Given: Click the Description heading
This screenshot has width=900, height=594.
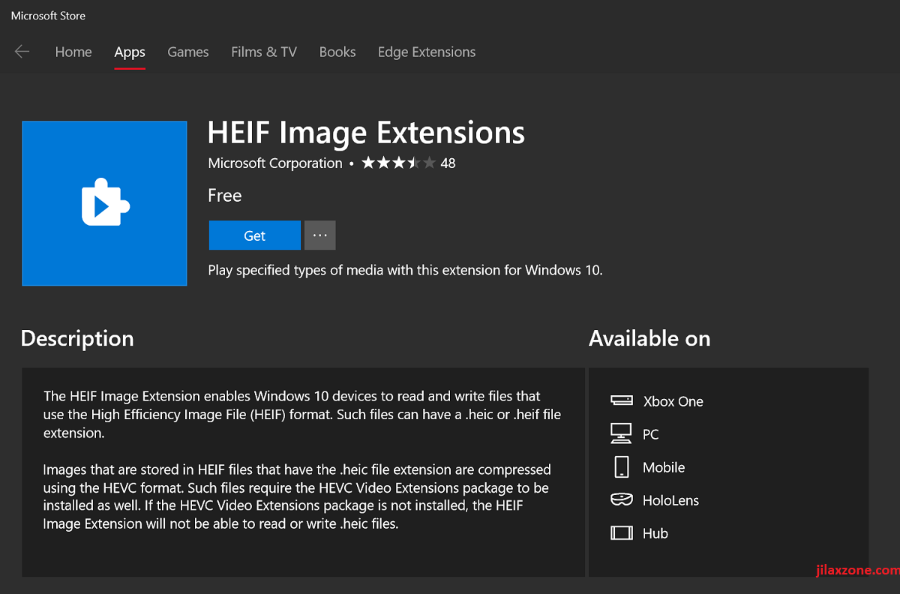Looking at the screenshot, I should [77, 338].
